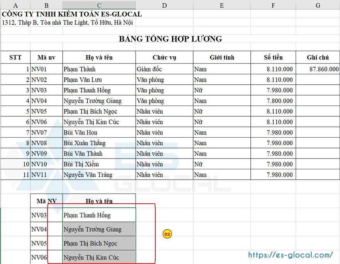This screenshot has width=340, height=264.
Task: Select Phạm Thị Bích Ngọc in the main table
Action: 99,111
